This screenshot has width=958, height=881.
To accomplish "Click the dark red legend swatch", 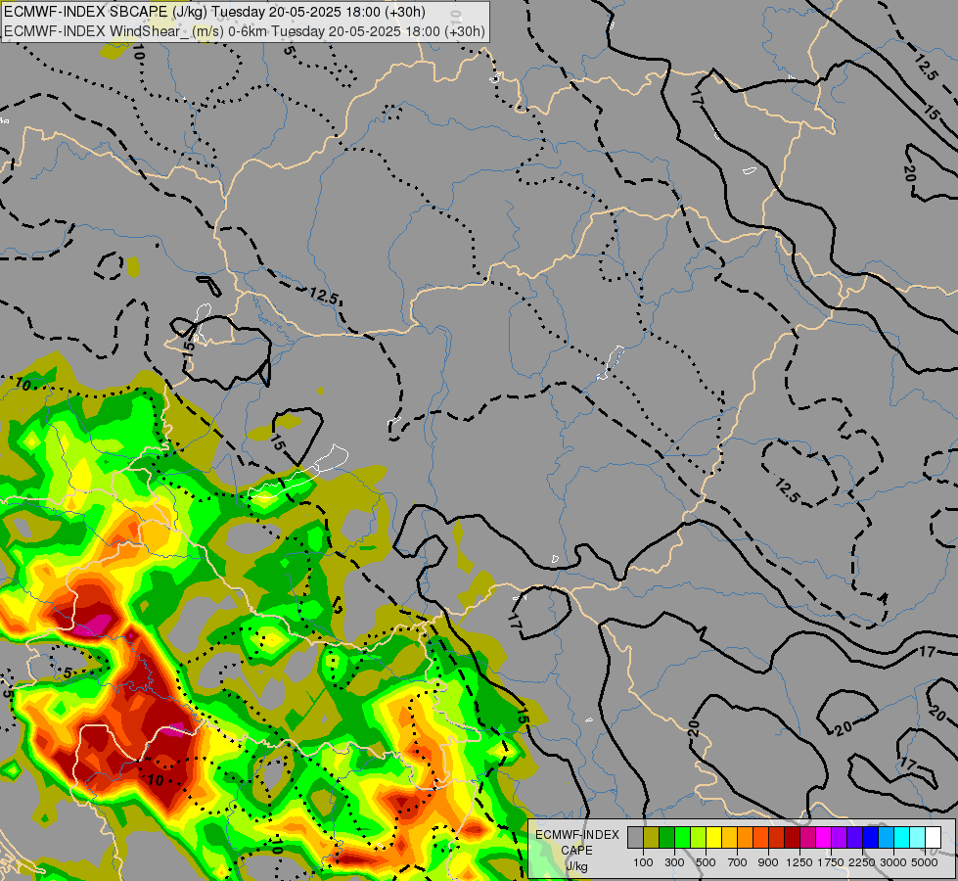I will pos(793,837).
